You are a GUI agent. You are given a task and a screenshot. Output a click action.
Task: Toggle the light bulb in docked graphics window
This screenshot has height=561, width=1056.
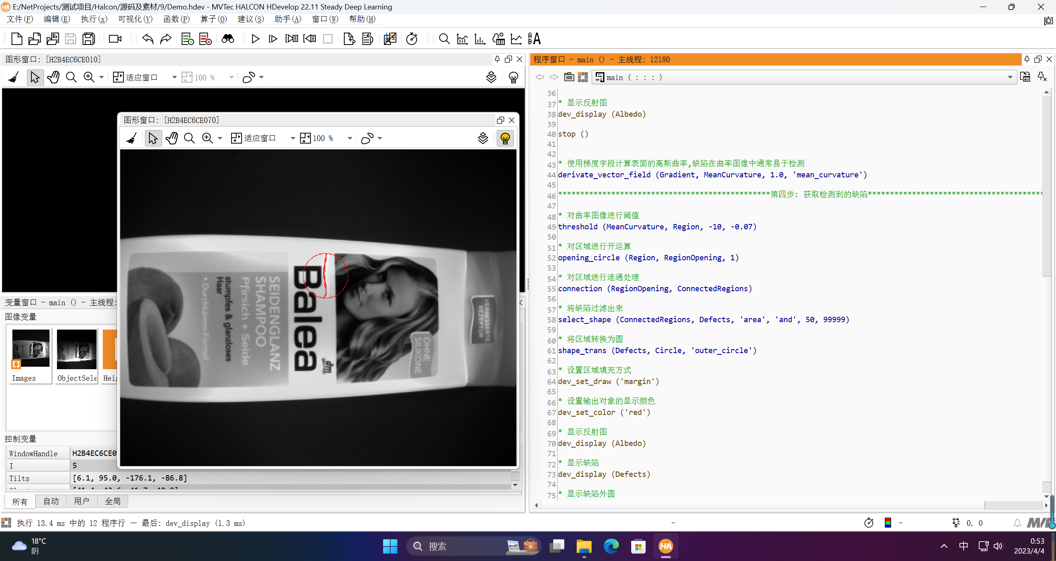[x=513, y=78]
